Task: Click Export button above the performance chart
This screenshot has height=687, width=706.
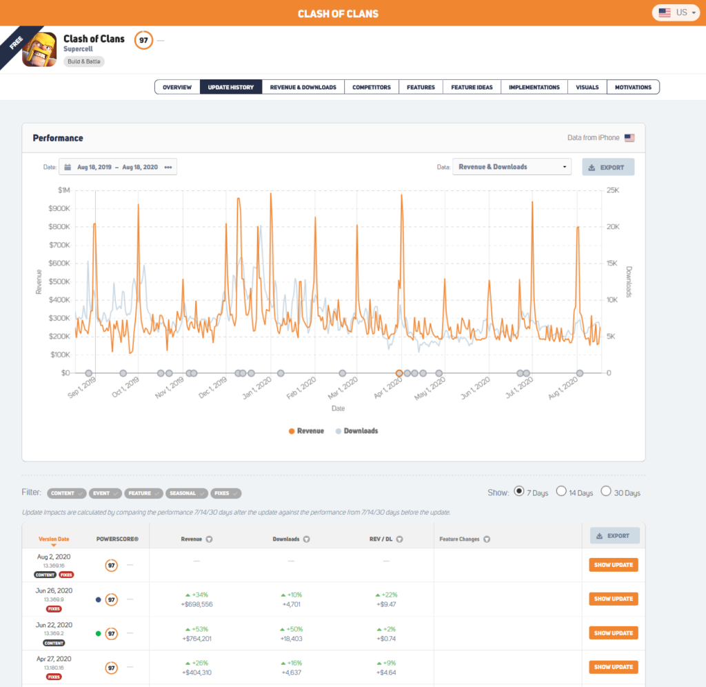Action: 608,167
